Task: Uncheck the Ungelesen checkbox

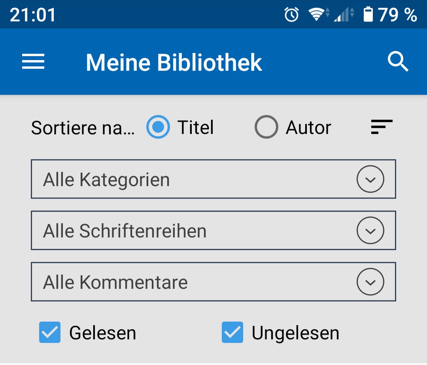Action: (x=232, y=332)
